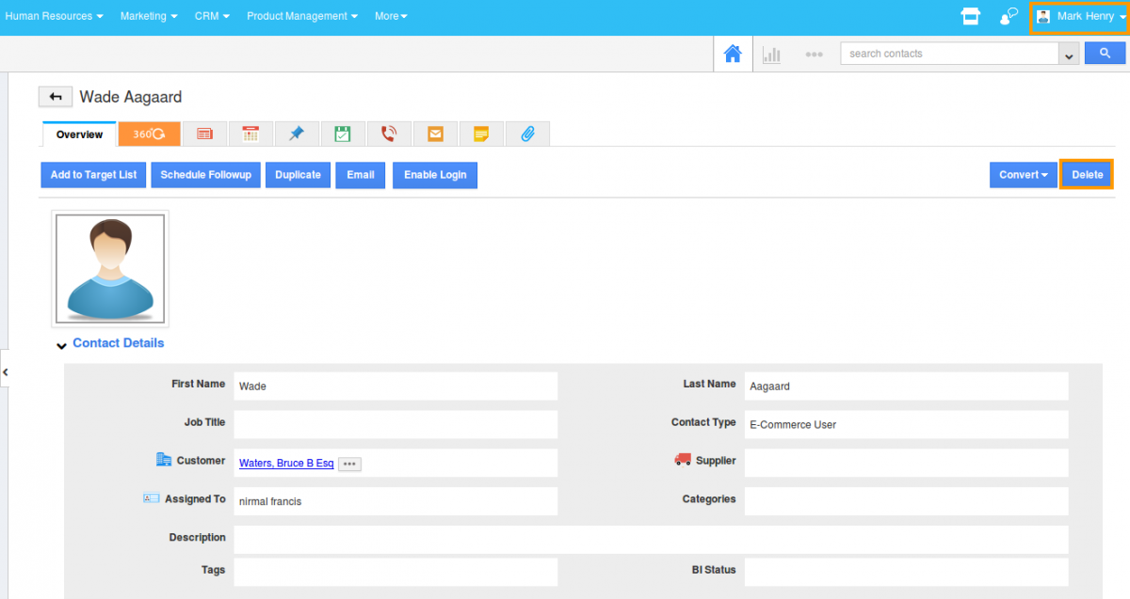Collapse the Contact Details section
The width and height of the screenshot is (1130, 599).
(x=62, y=345)
